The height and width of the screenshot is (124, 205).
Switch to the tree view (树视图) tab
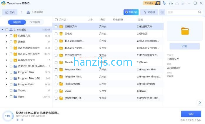click(x=17, y=22)
